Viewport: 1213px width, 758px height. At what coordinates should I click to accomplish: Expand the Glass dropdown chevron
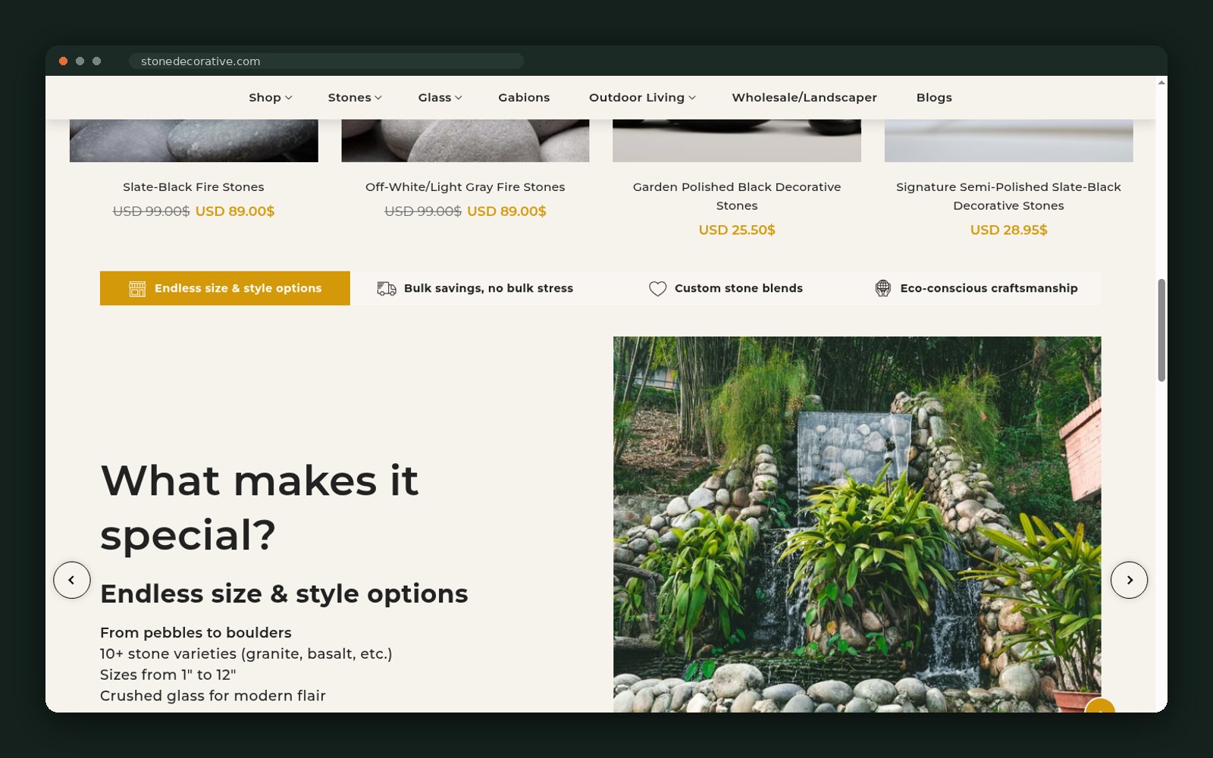point(458,98)
